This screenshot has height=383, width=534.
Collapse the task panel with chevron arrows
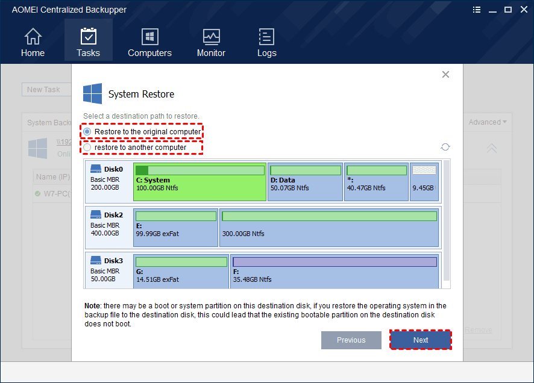491,148
